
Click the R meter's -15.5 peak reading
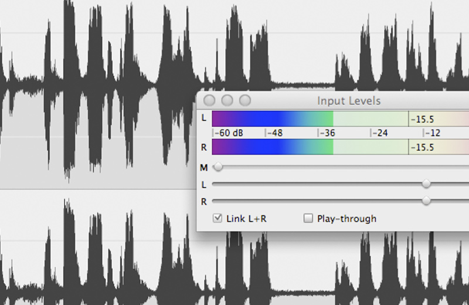point(422,147)
